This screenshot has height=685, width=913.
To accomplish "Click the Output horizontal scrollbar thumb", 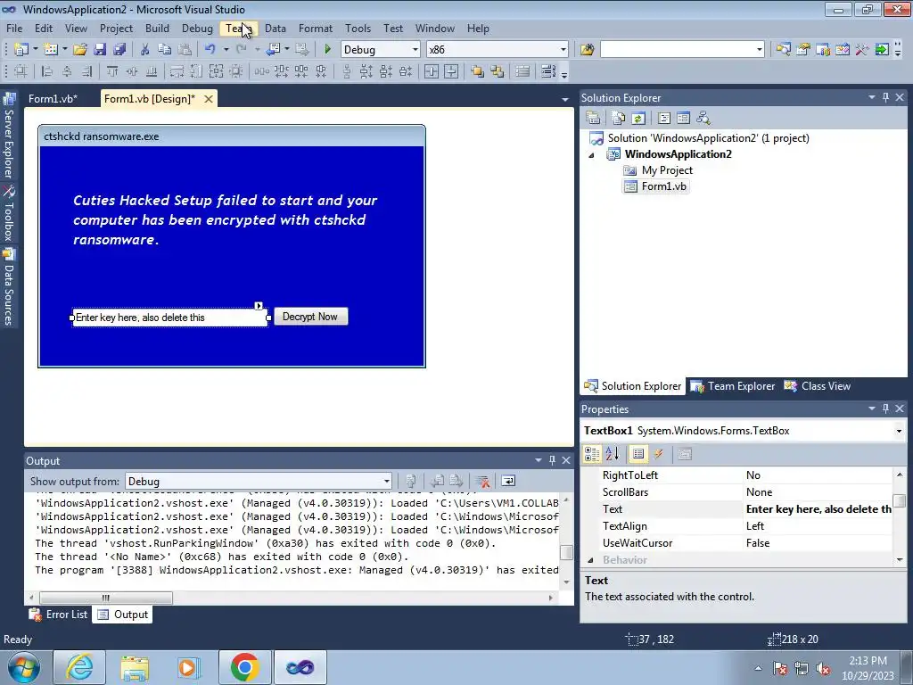I will 105,598.
